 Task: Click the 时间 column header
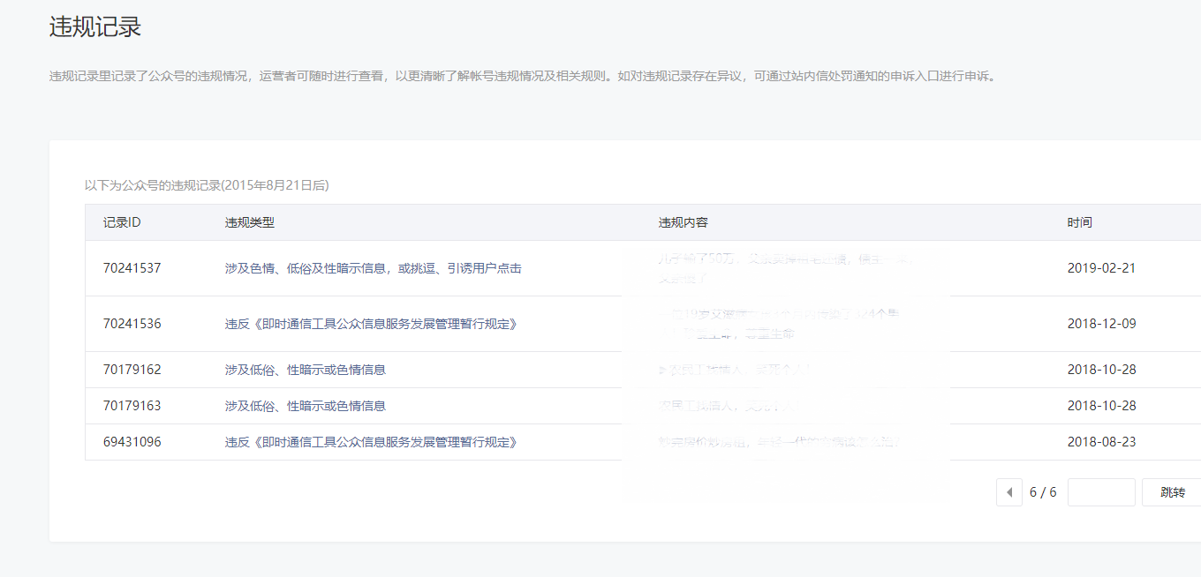1079,222
